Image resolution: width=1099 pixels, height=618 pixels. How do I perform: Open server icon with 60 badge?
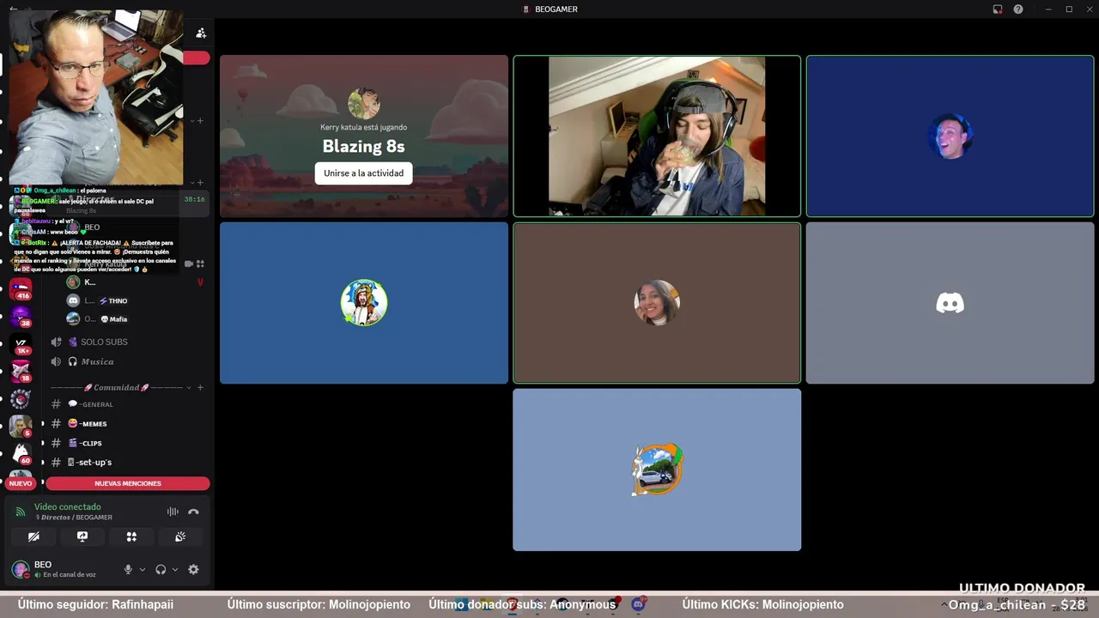point(21,452)
